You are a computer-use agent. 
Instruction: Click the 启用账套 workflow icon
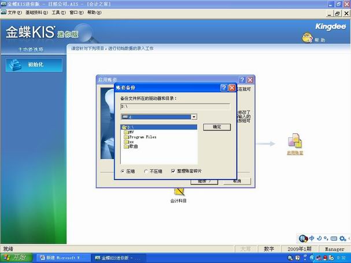(295, 141)
